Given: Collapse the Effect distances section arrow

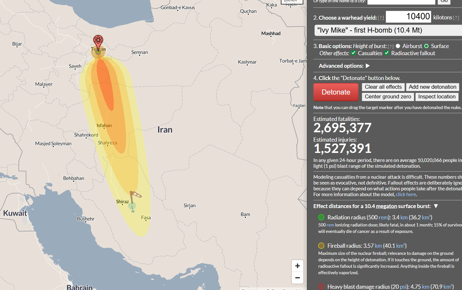Looking at the screenshot, I should point(436,206).
